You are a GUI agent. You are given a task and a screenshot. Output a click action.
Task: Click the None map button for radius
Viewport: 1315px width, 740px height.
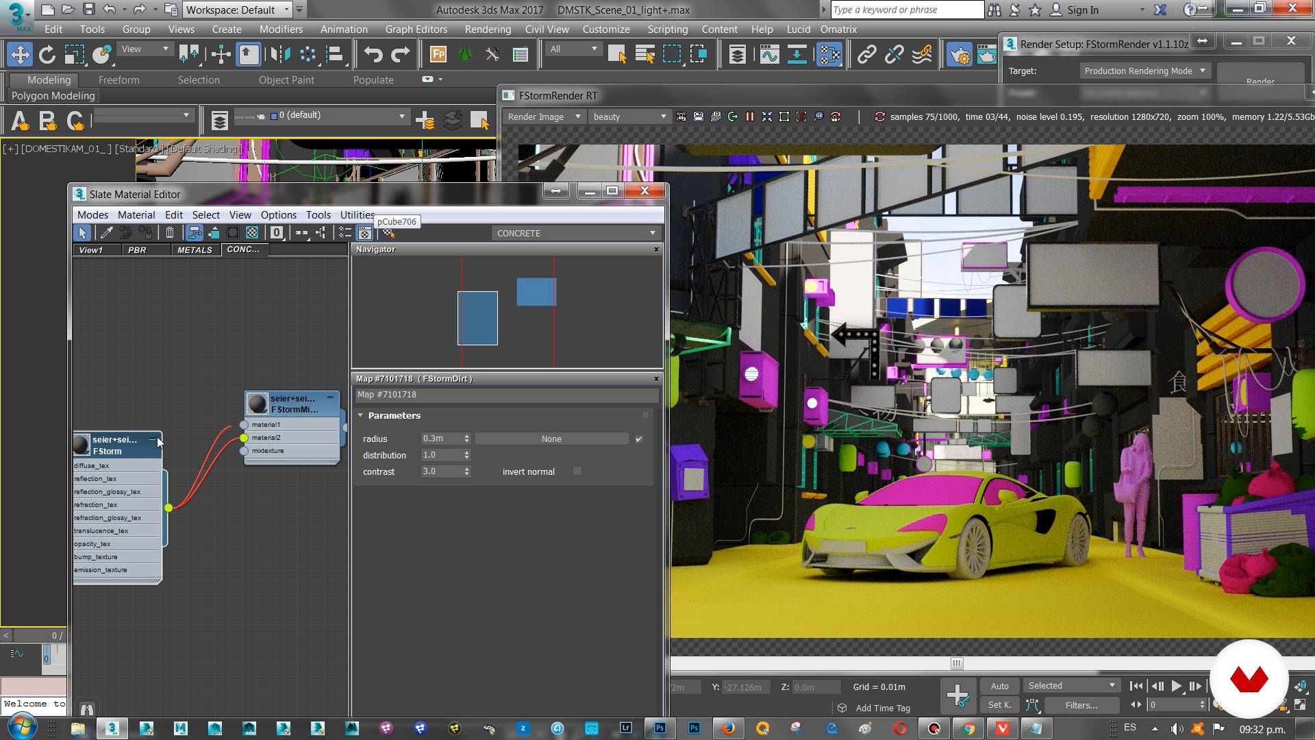pyautogui.click(x=551, y=439)
